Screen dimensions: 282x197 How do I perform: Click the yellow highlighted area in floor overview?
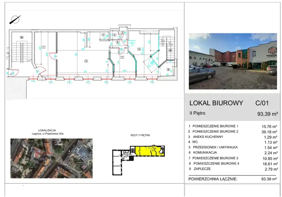click(x=146, y=151)
